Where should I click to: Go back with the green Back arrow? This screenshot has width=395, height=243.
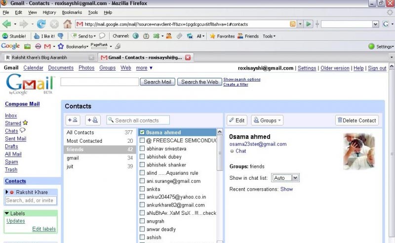click(x=6, y=24)
